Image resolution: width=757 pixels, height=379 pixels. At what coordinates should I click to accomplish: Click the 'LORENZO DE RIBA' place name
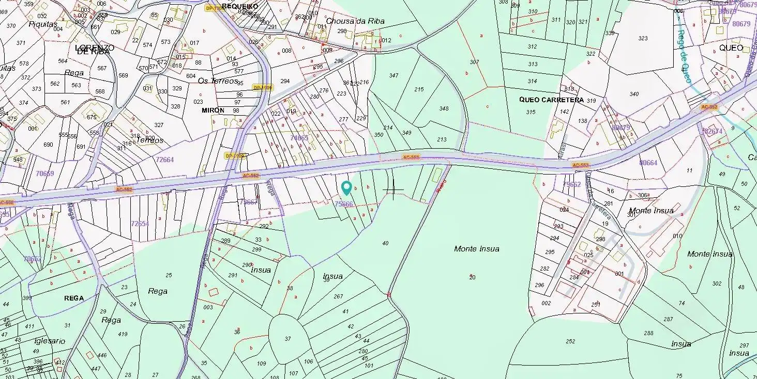click(x=95, y=49)
